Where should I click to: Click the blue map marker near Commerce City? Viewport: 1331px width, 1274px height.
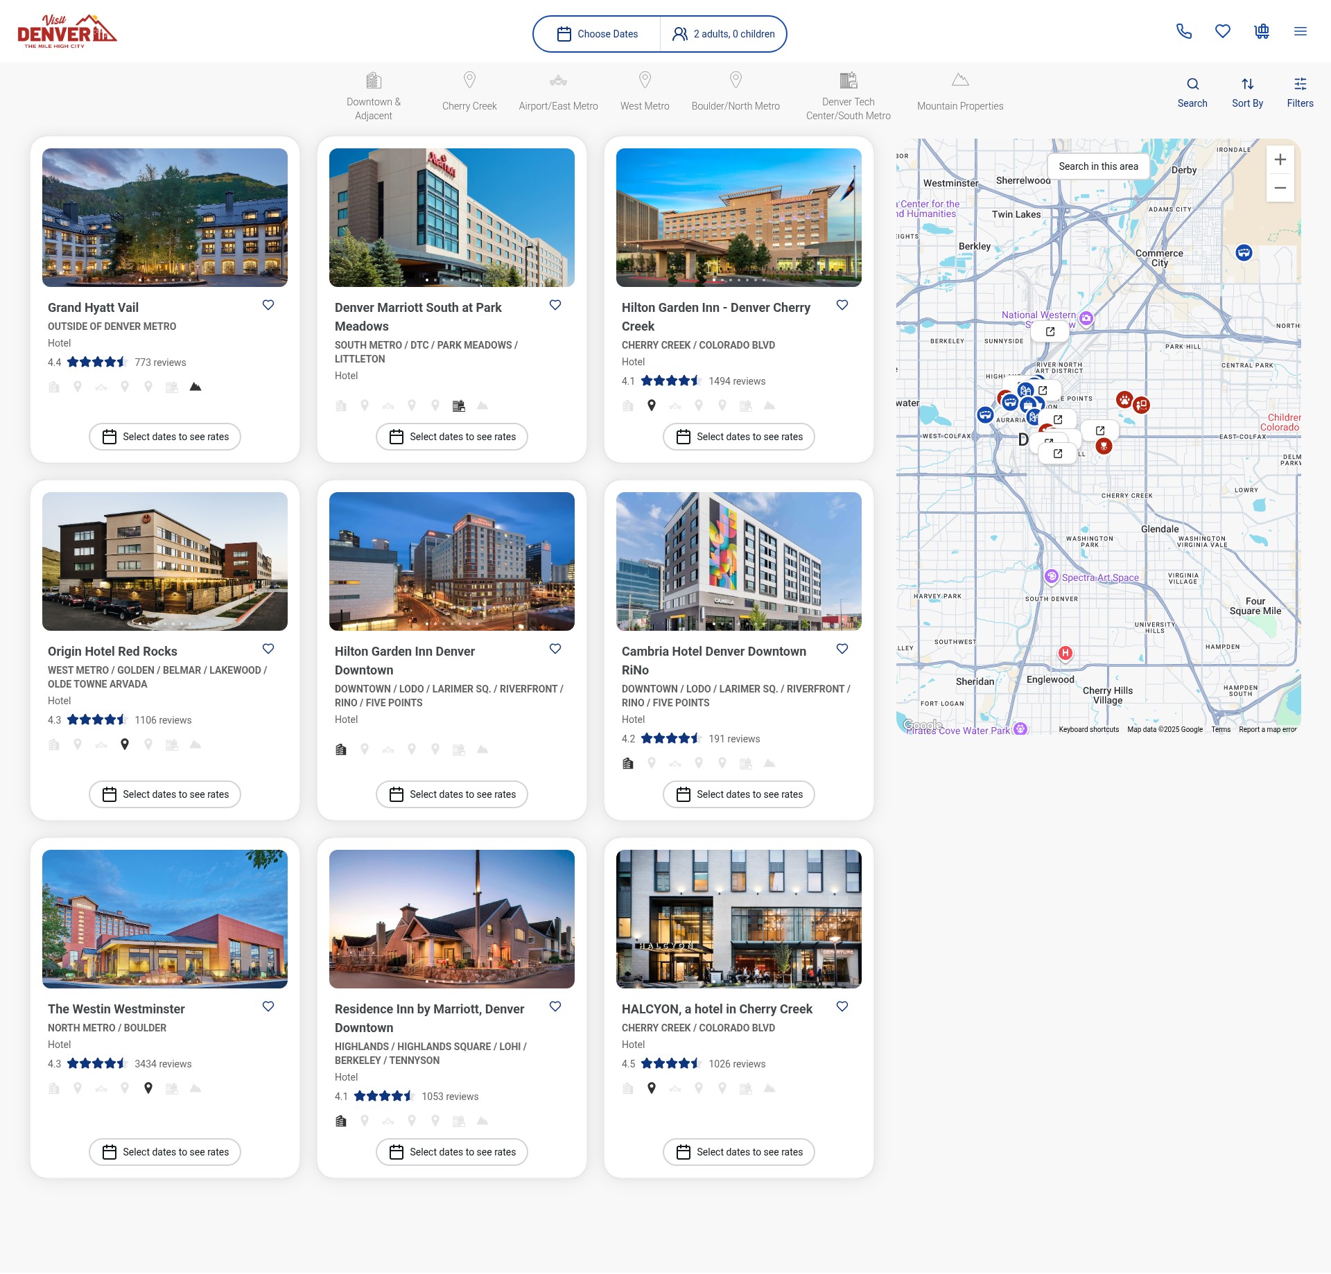coord(1244,252)
